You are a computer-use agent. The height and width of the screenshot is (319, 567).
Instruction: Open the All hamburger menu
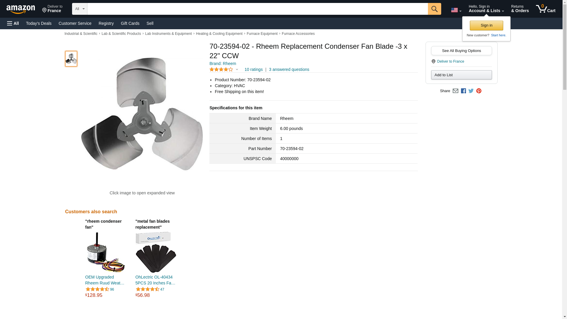(13, 23)
